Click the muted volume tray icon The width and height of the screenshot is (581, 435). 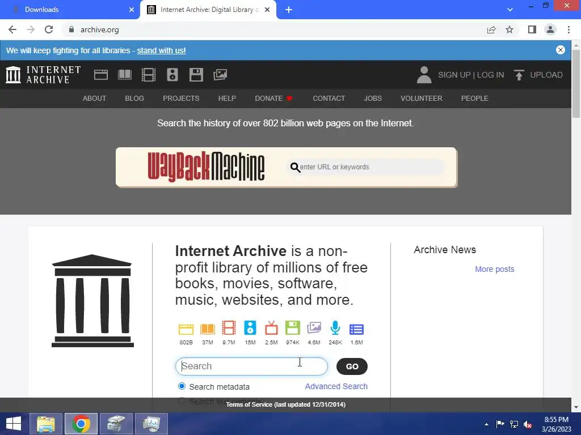528,424
